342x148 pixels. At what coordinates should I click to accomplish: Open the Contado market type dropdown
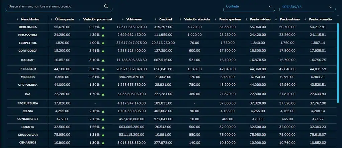(249, 7)
